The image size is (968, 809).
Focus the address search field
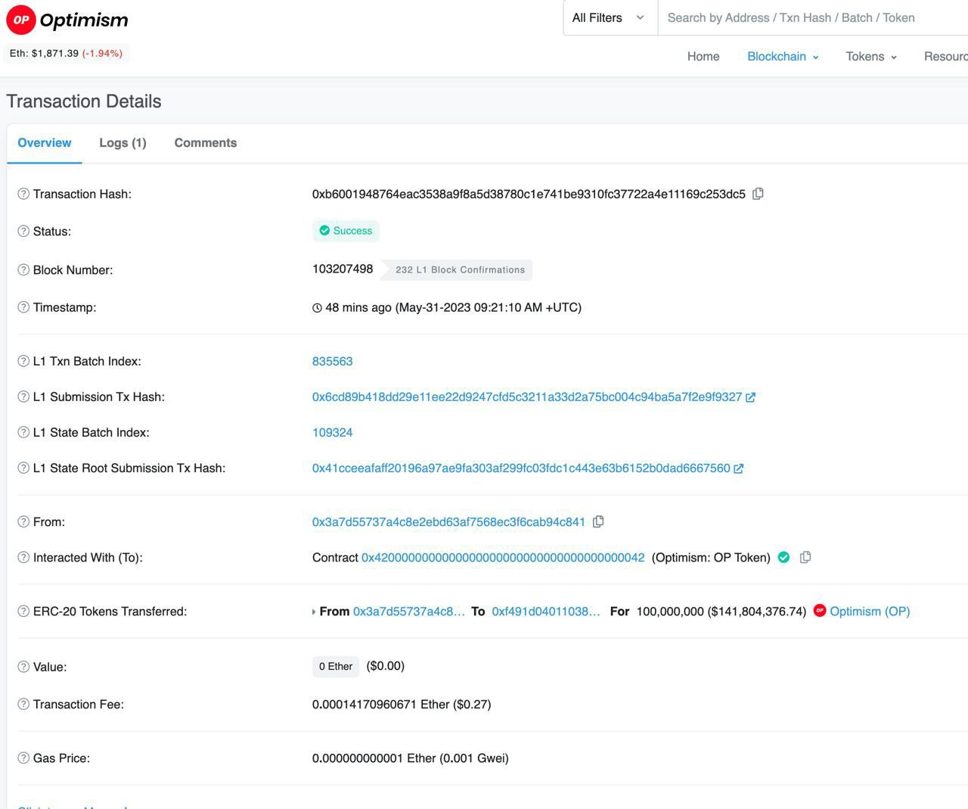pos(813,17)
